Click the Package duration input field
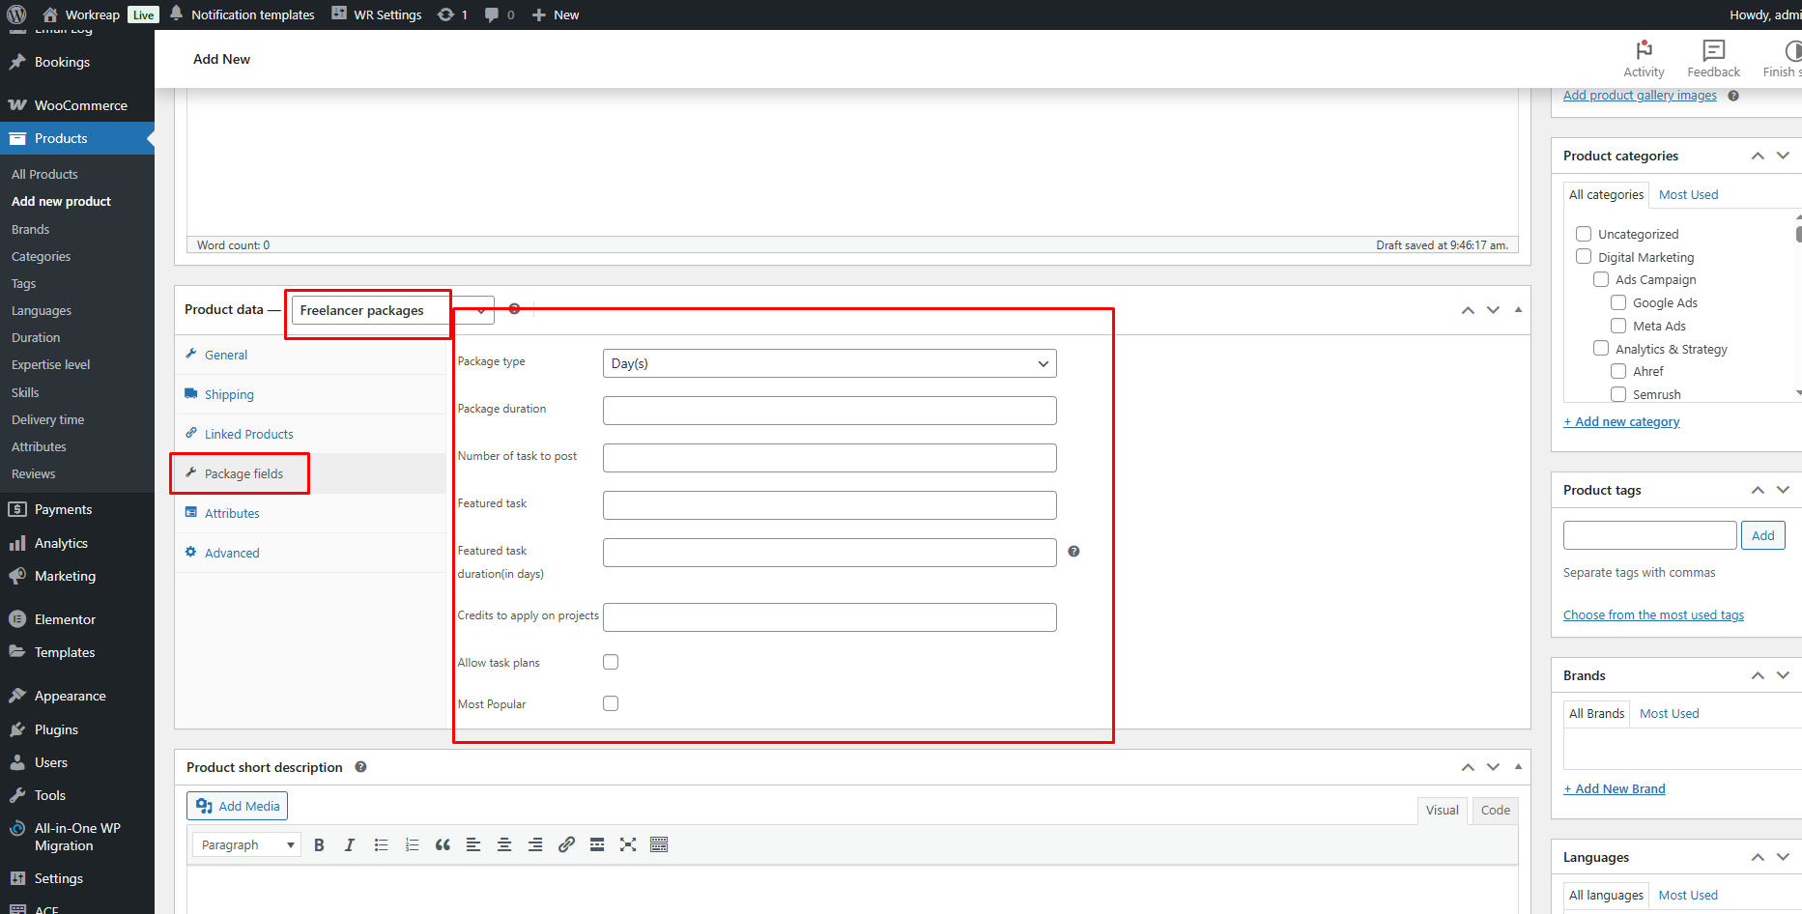Image resolution: width=1802 pixels, height=914 pixels. [829, 411]
